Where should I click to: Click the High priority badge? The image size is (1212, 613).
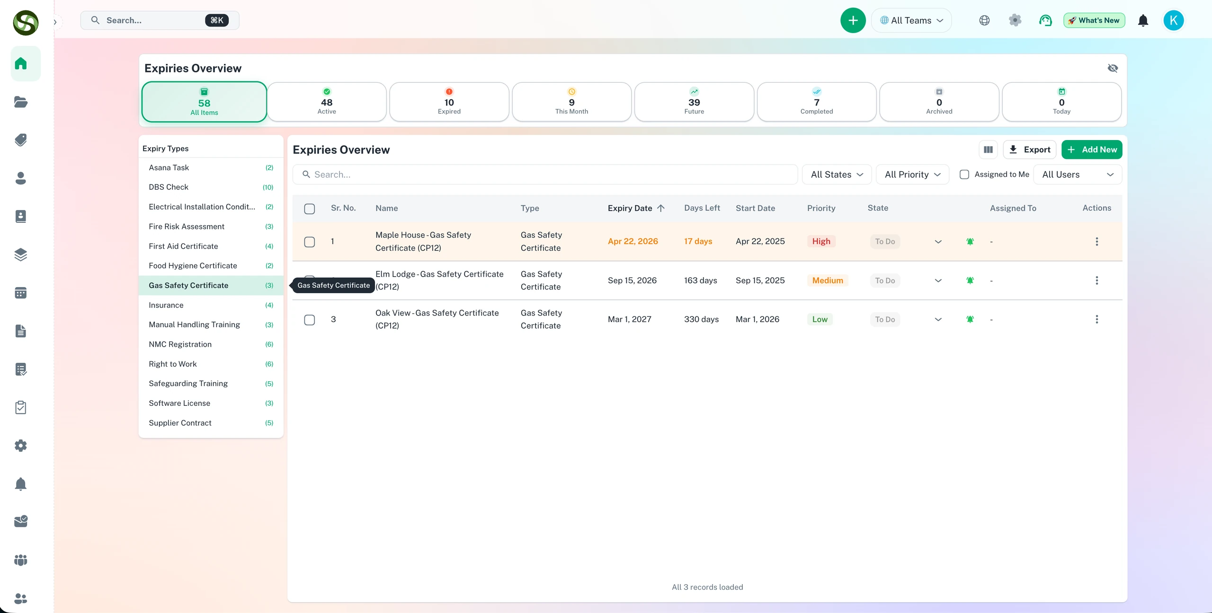[x=821, y=241]
